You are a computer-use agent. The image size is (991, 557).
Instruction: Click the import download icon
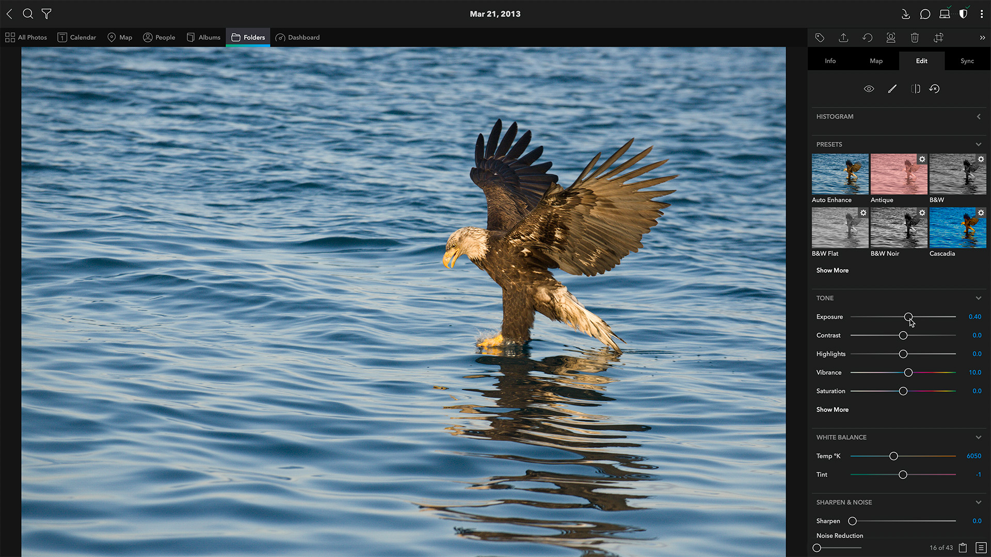[x=905, y=14]
